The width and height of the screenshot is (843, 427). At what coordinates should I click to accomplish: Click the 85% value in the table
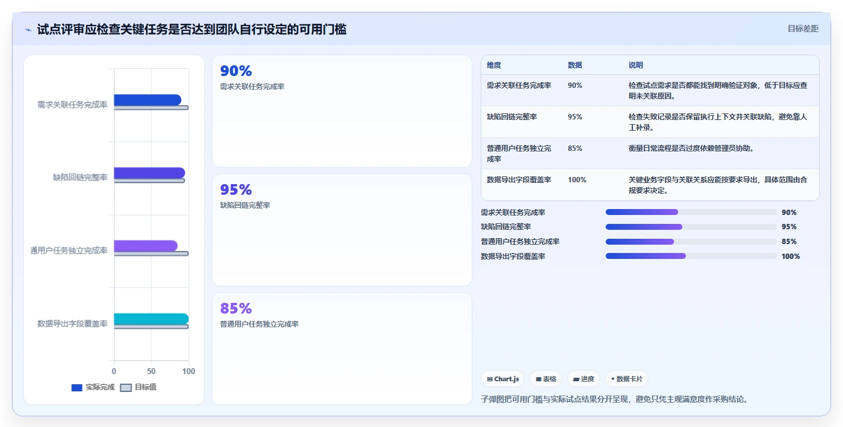point(575,148)
